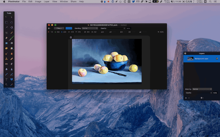Select the Sponge tool
The height and width of the screenshot is (137, 220).
[x=6, y=49]
